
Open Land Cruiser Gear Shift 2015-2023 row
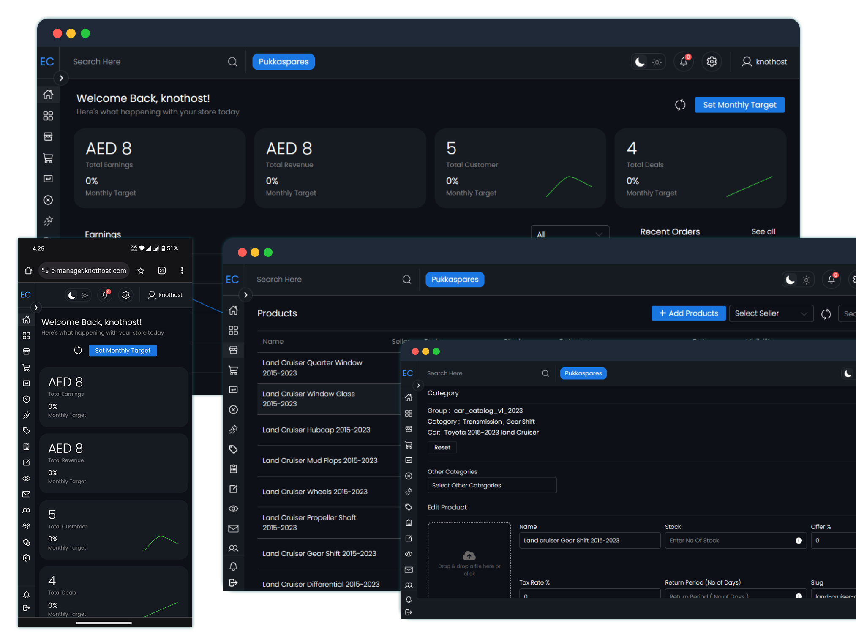point(319,553)
